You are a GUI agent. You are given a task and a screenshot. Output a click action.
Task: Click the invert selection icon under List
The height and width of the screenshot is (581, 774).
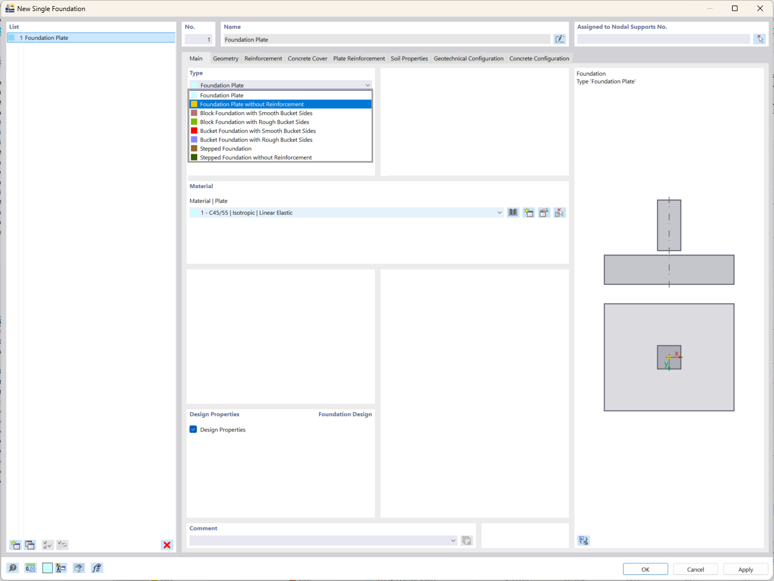tap(62, 545)
